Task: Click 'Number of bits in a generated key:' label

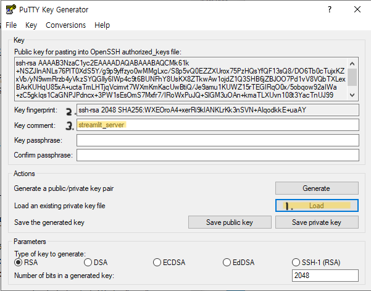Action: pos(64,276)
